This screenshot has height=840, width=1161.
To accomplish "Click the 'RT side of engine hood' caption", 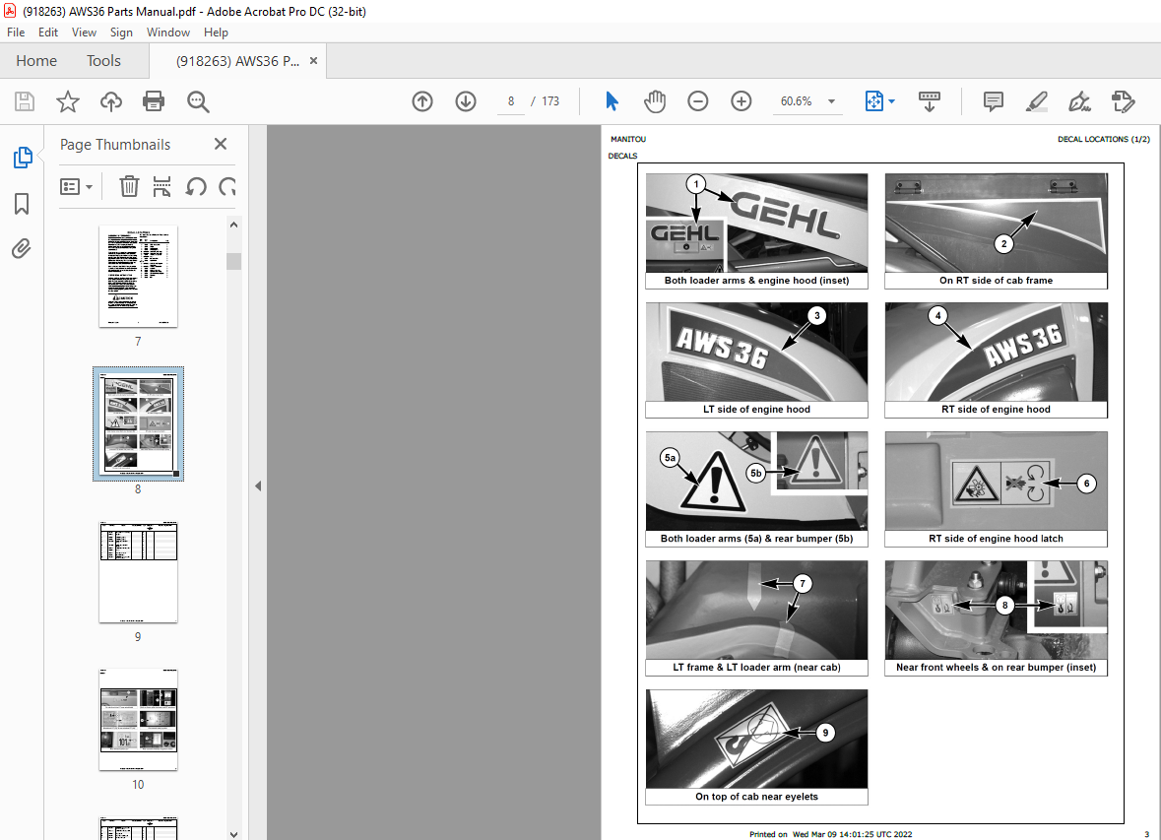I will (x=996, y=410).
